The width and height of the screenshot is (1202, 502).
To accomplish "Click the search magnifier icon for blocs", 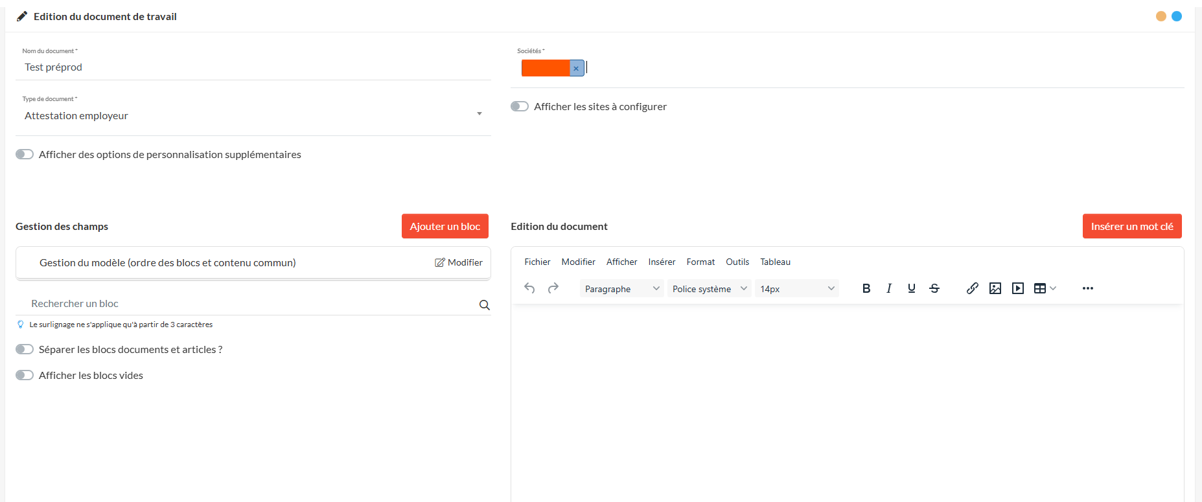I will click(484, 305).
